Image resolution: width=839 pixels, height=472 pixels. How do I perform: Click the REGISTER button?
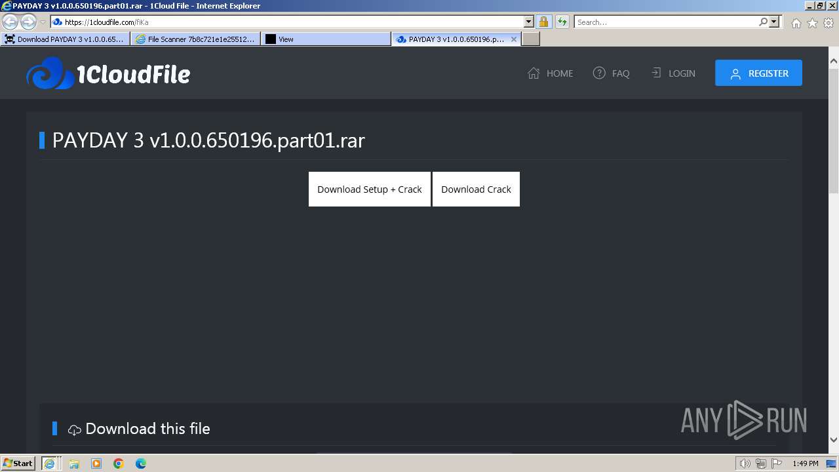tap(758, 73)
